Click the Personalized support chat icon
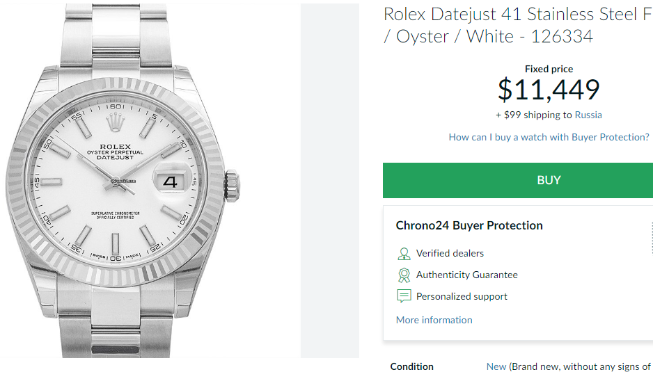Viewport: 653px width, 372px height. 404,296
